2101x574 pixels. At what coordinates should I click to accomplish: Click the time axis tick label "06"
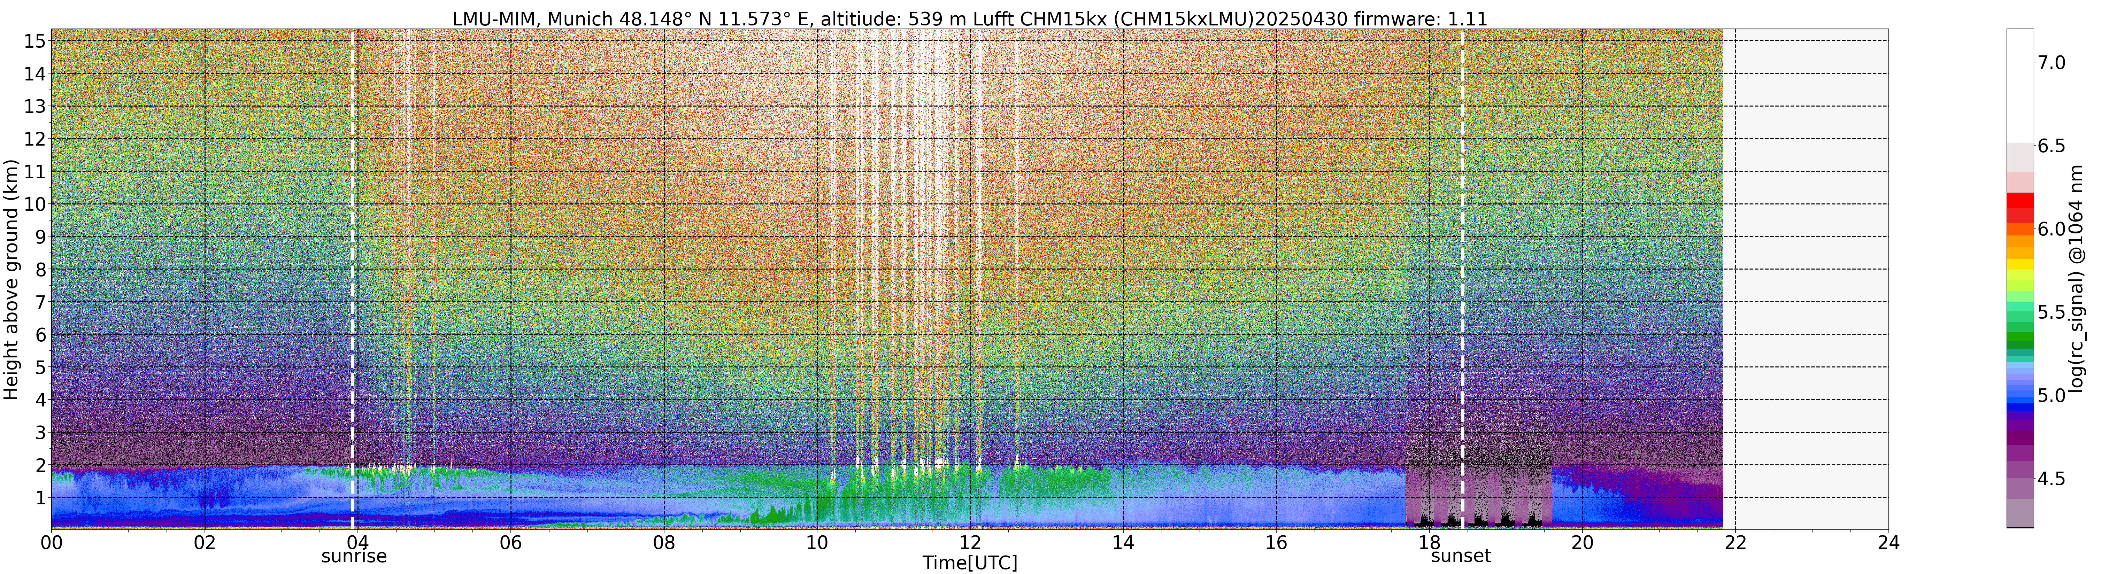click(x=510, y=542)
